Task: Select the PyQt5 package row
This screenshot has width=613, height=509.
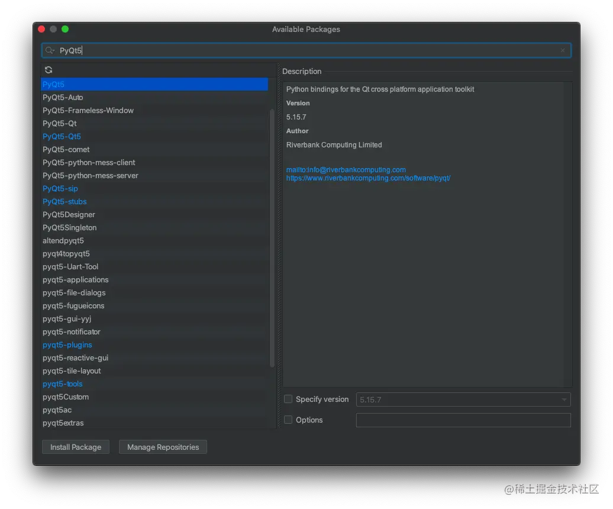Action: 155,85
